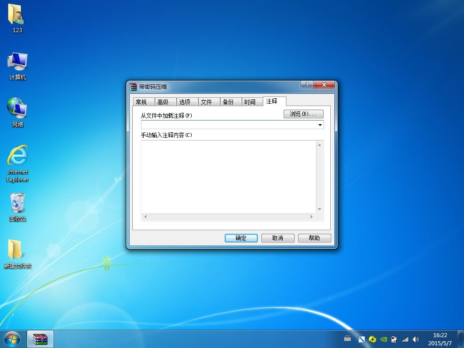Viewport: 464px width, 348px height.
Task: Open the Windows Start menu orb
Action: pos(12,339)
